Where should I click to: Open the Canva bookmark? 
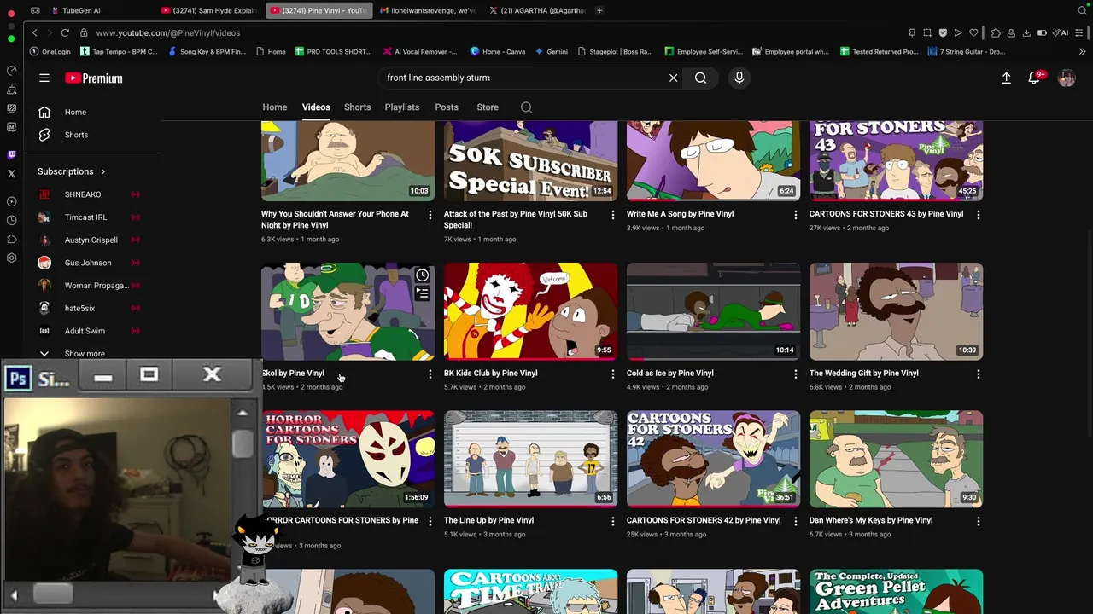coord(498,51)
